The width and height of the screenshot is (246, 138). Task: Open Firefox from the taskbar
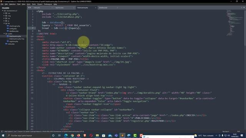(78, 135)
